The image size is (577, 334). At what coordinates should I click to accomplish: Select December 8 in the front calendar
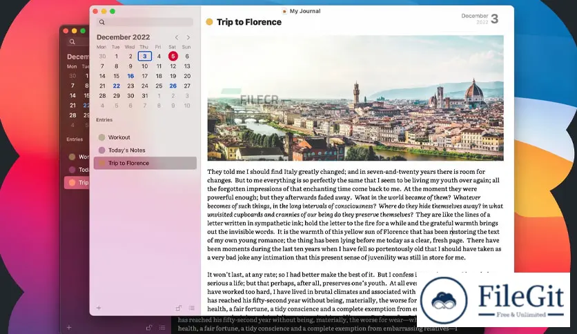tap(116, 66)
